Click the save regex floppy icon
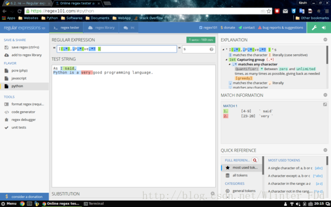Viewport: 331px width, 207px height. tap(6, 47)
